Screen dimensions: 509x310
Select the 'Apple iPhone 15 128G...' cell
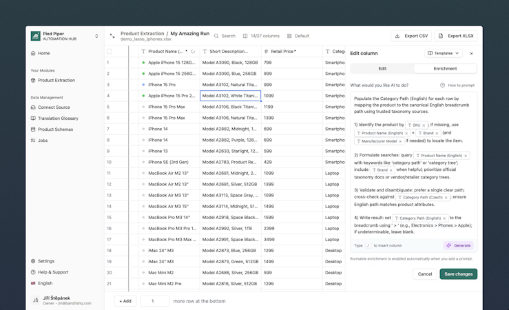tap(169, 63)
